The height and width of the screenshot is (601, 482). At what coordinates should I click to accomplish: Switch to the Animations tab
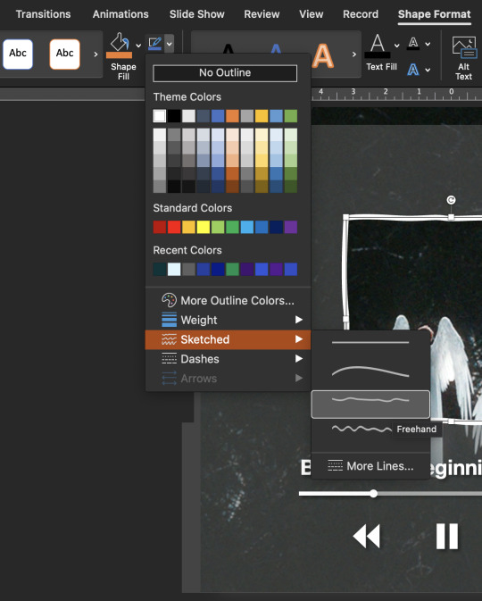120,14
